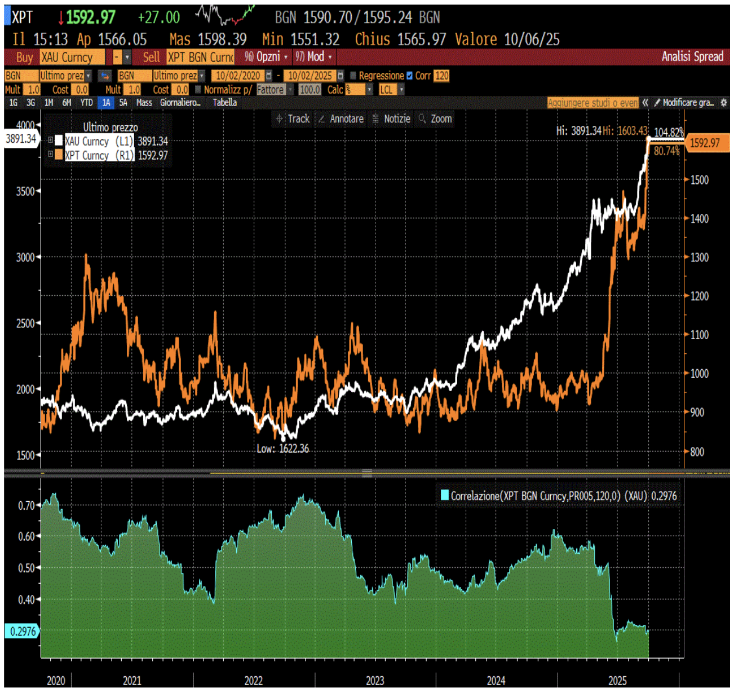Viewport: 734px width, 692px height.
Task: Open the Giornaliero periodicity dropdown
Action: coord(180,103)
